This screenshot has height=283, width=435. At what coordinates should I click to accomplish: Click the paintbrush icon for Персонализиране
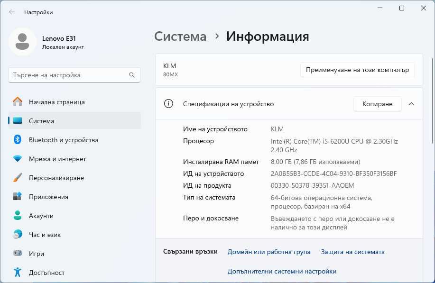pyautogui.click(x=18, y=178)
